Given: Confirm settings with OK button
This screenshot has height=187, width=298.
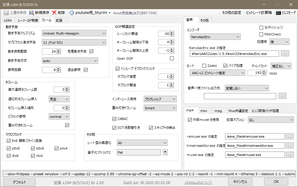Looking at the screenshot, I should click(276, 182).
